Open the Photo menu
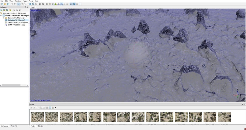 point(31,1)
